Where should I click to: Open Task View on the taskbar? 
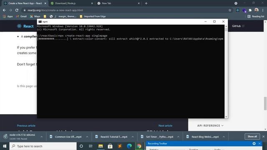[91, 146]
